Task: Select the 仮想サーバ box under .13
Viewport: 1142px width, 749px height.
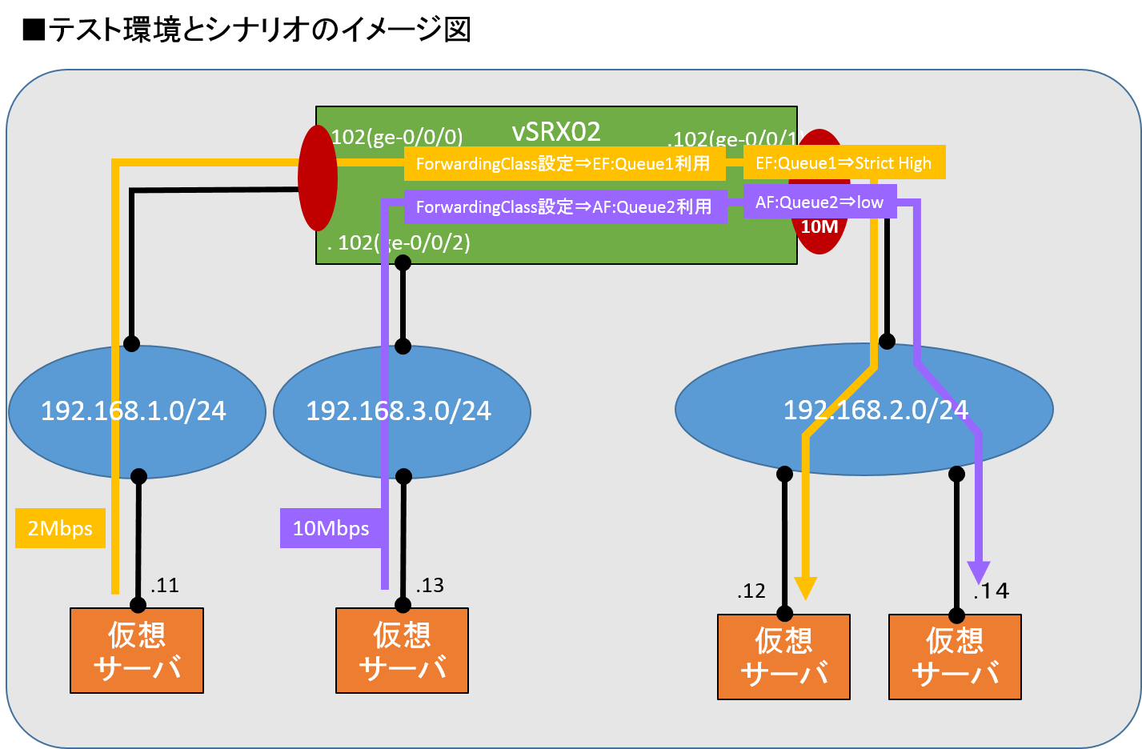Action: (x=402, y=651)
